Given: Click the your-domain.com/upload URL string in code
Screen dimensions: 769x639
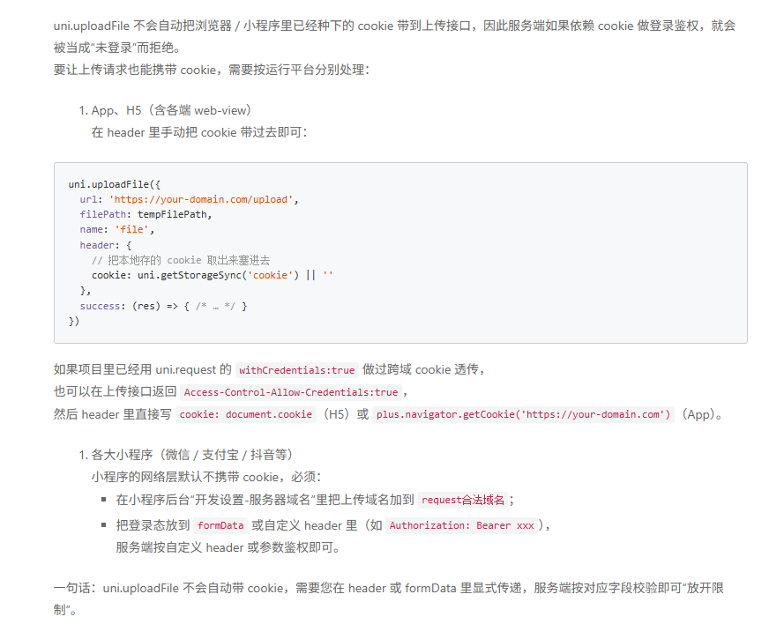Looking at the screenshot, I should [x=203, y=199].
